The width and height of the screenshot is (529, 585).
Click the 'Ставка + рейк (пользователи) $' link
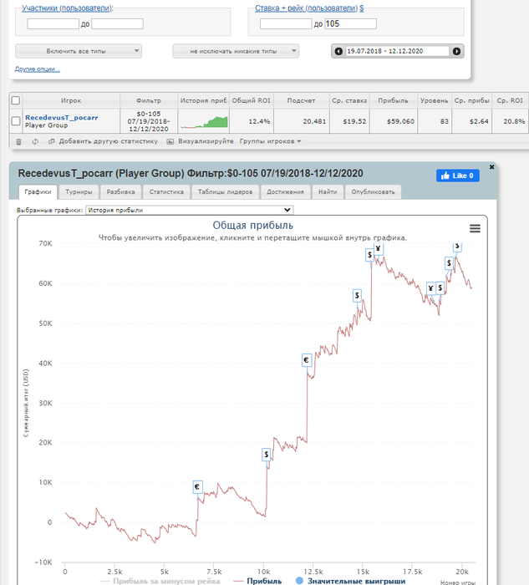click(x=309, y=8)
